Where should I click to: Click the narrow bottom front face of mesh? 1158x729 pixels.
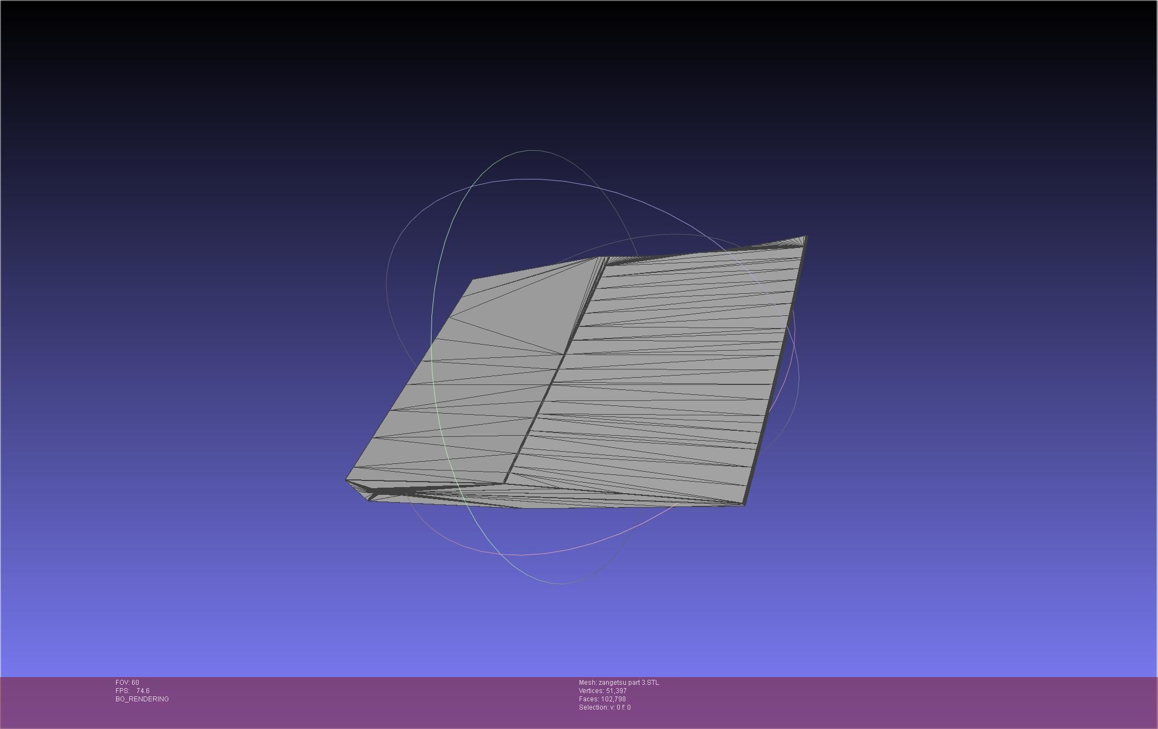coord(552,499)
